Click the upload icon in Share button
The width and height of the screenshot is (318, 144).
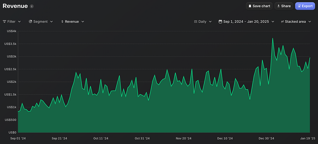[279, 6]
